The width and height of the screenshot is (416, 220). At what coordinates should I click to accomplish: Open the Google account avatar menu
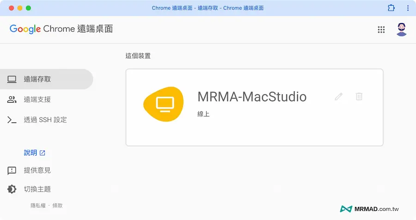pyautogui.click(x=401, y=30)
